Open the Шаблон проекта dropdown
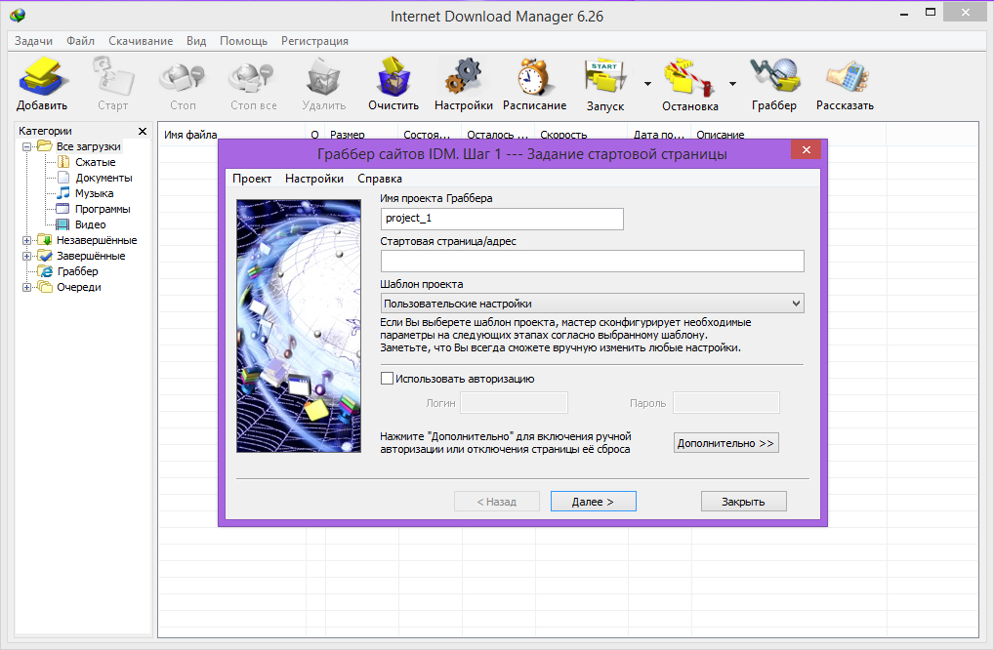 pyautogui.click(x=592, y=304)
